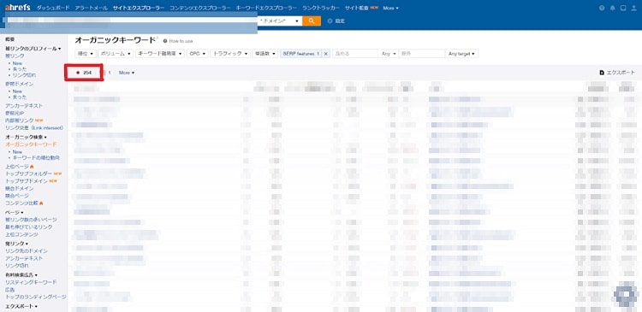Viewport: 642px width, 312px height.
Task: Open コンテンツ比較 in the sidebar
Action: click(21, 203)
